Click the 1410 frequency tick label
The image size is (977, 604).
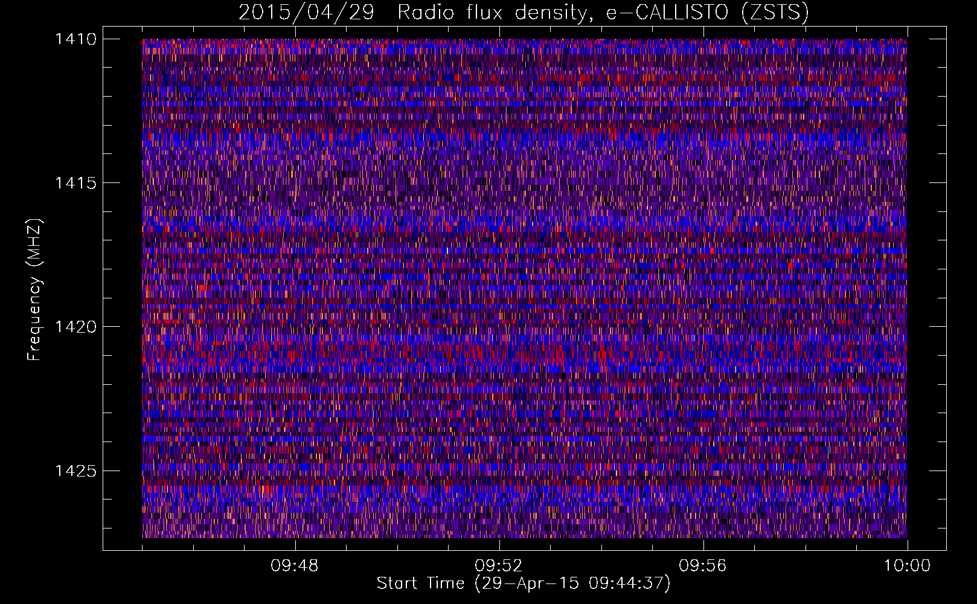pos(76,39)
